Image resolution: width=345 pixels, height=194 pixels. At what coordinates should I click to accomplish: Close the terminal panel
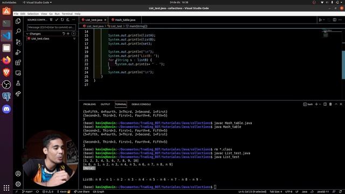[341, 104]
